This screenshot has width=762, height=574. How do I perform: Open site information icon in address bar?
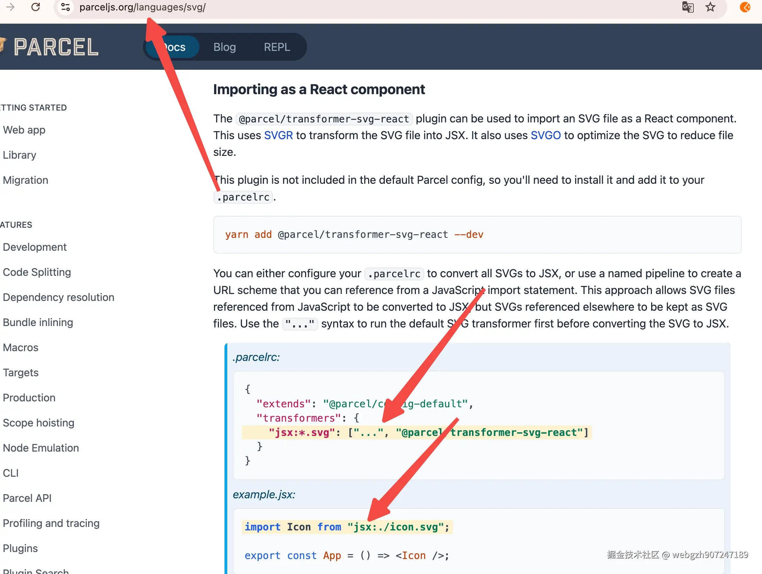pyautogui.click(x=65, y=7)
